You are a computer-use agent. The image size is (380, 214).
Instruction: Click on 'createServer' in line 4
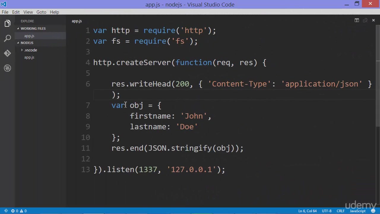tap(143, 63)
